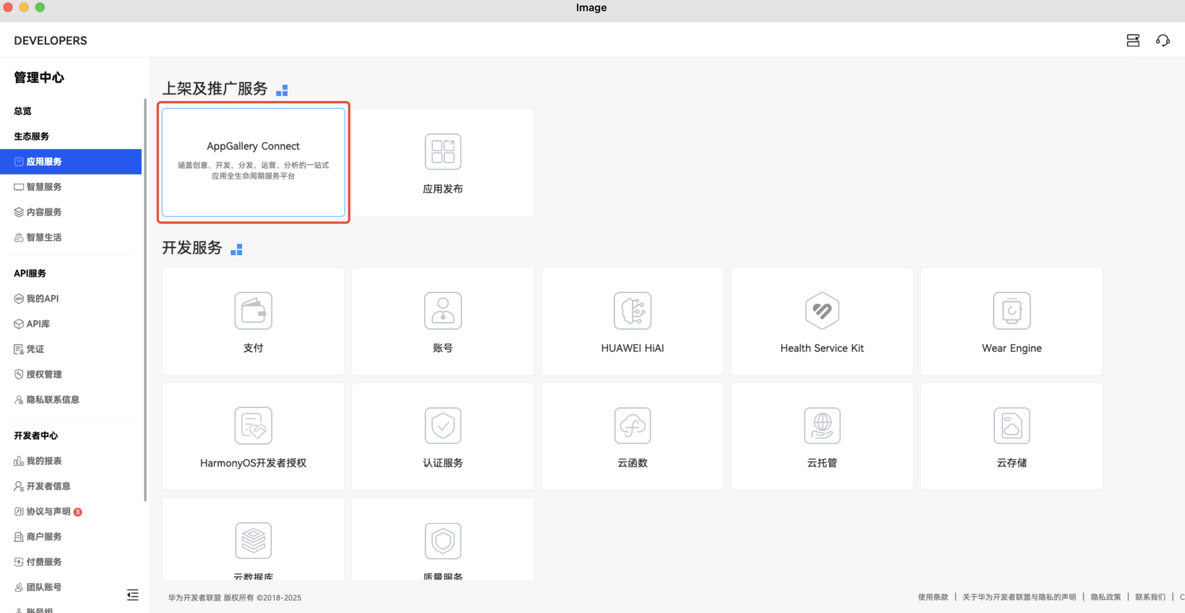Click the tiles icon beside 上架及推广服务
Screen dimensions: 1185x613
282,90
